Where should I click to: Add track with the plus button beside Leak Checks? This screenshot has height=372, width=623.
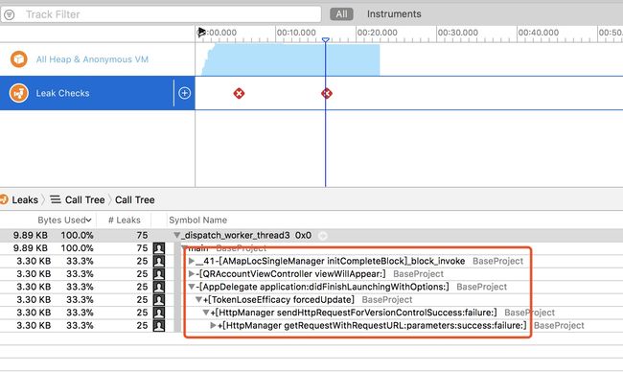184,93
